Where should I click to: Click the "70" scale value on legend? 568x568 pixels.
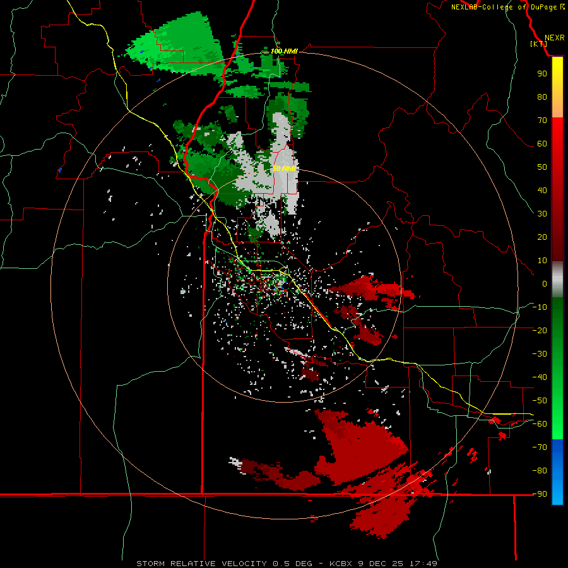point(542,121)
